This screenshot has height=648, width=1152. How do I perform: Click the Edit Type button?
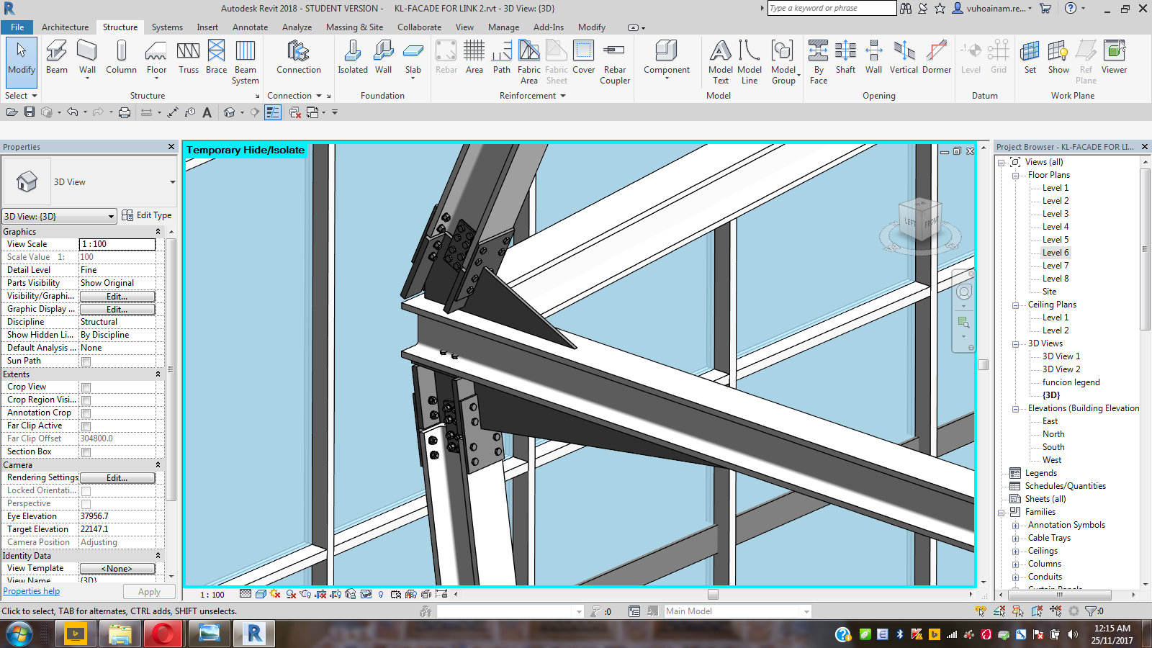(147, 215)
